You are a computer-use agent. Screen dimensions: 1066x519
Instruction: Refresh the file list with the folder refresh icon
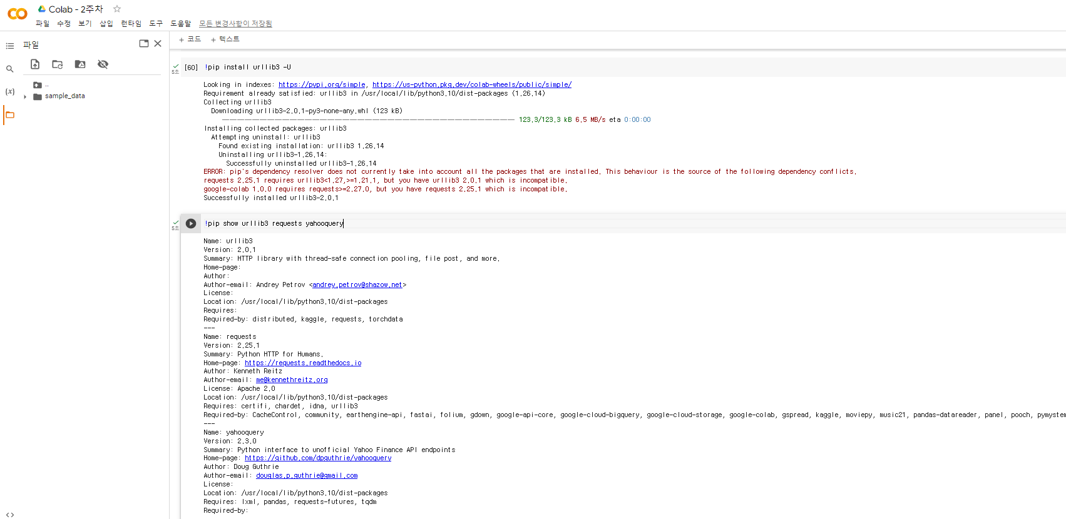pyautogui.click(x=58, y=64)
